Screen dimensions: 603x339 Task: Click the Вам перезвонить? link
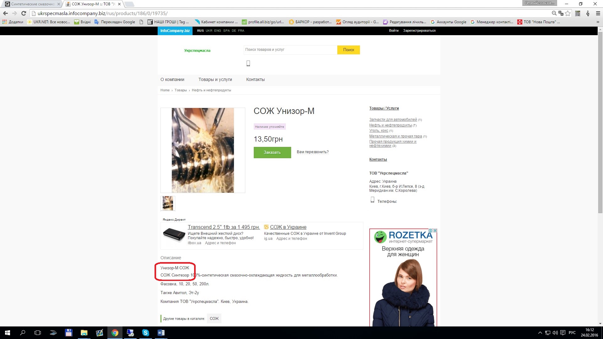tap(312, 152)
